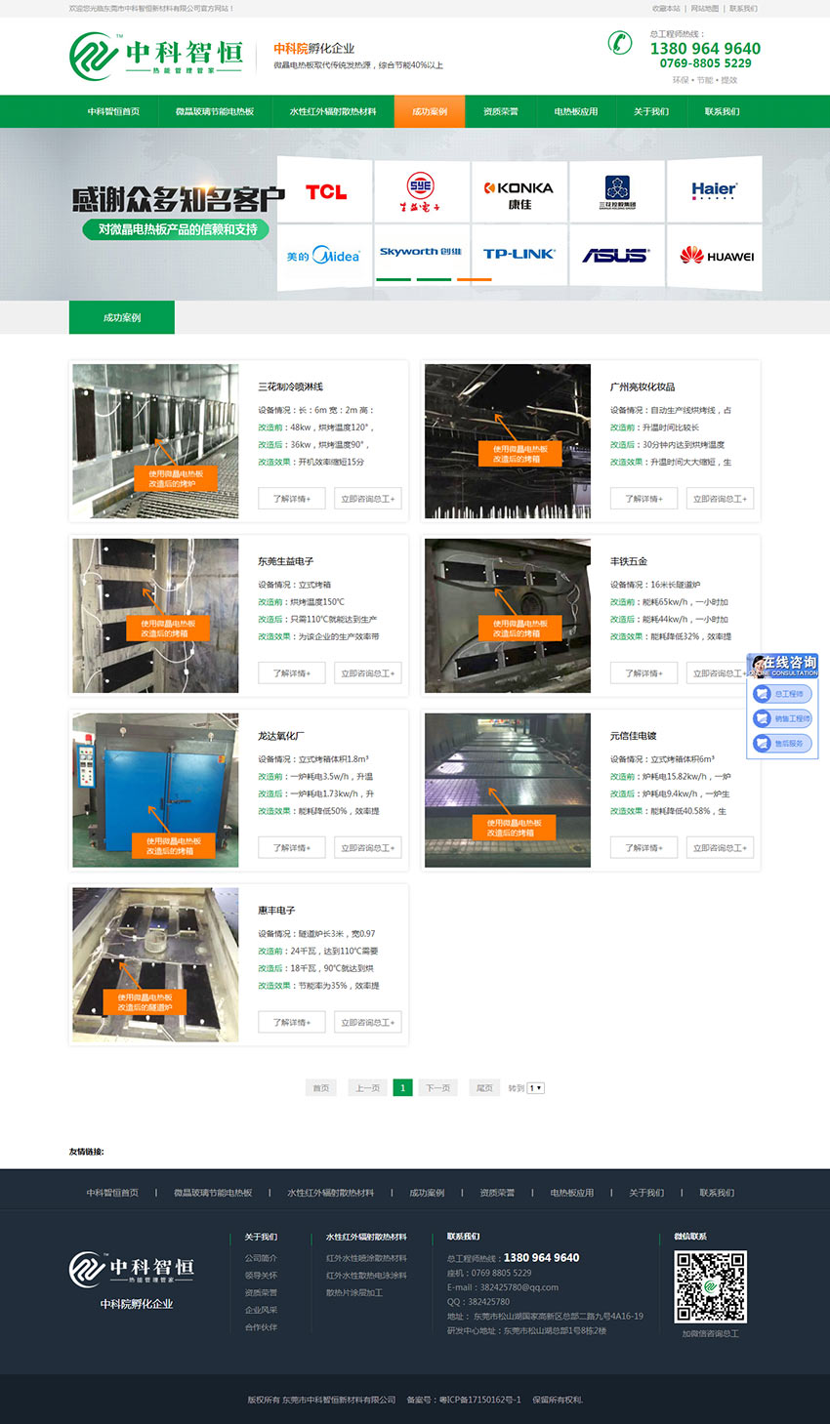This screenshot has width=830, height=1424.
Task: Click the 网站地图 link at top
Action: (x=704, y=9)
